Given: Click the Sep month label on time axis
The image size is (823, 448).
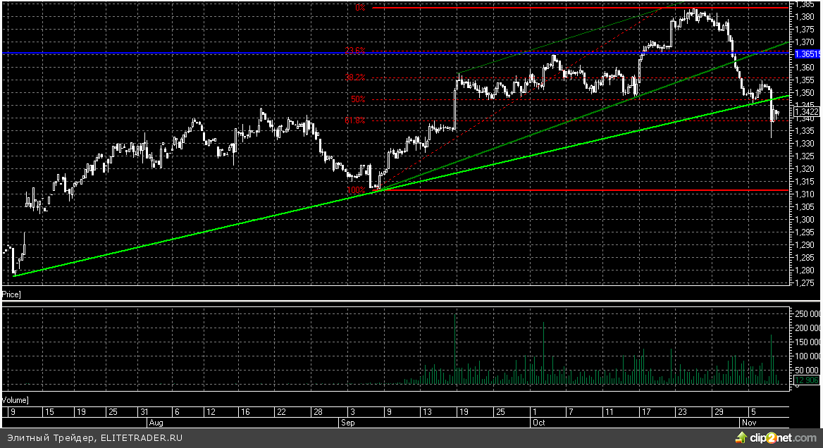Looking at the screenshot, I should coord(348,423).
